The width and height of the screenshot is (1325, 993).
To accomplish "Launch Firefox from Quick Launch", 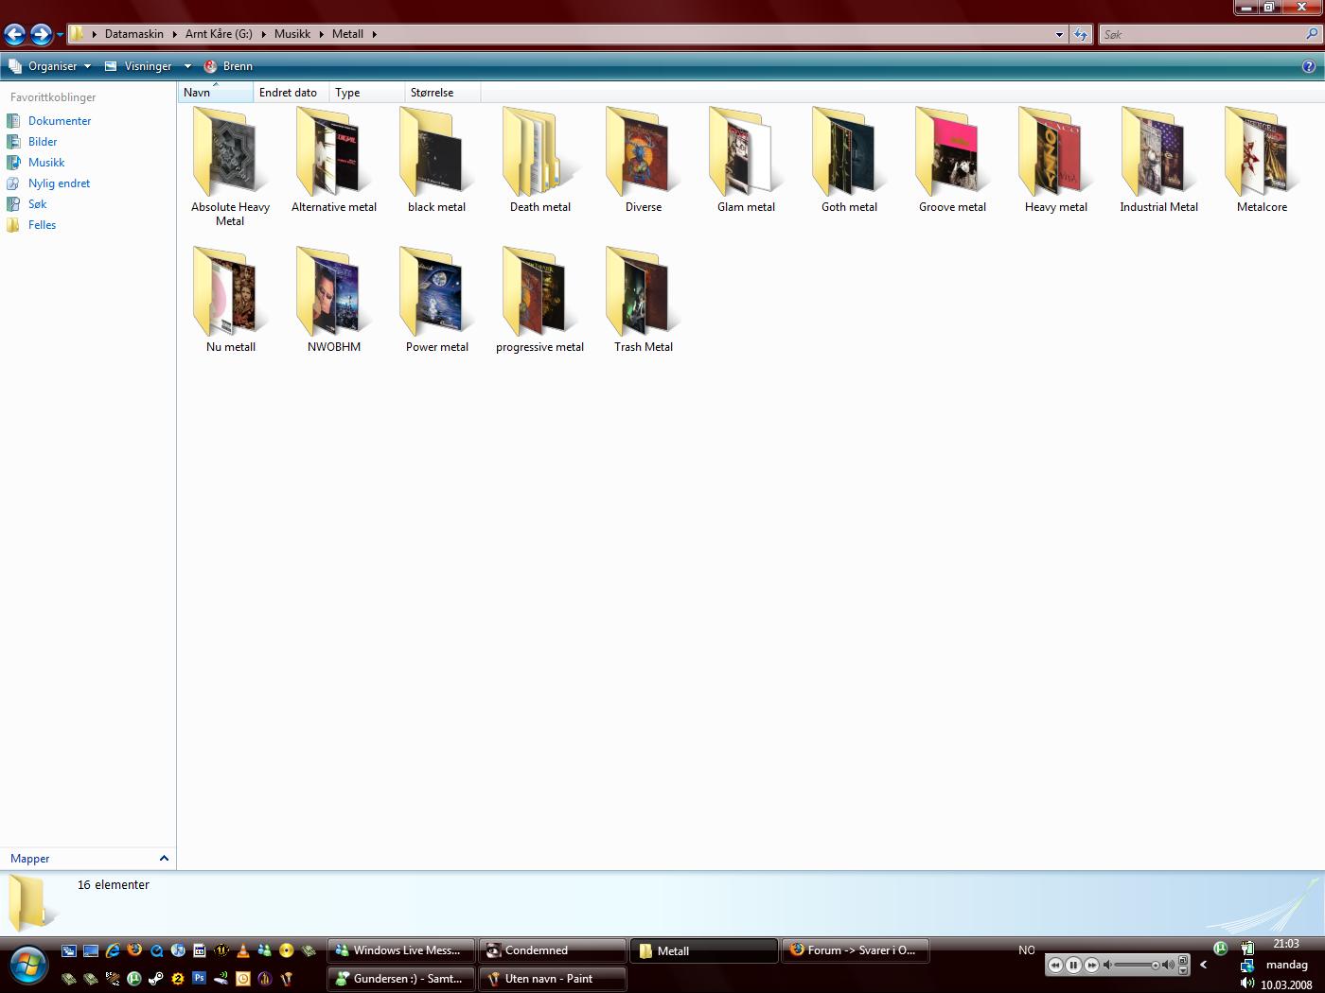I will (x=134, y=950).
